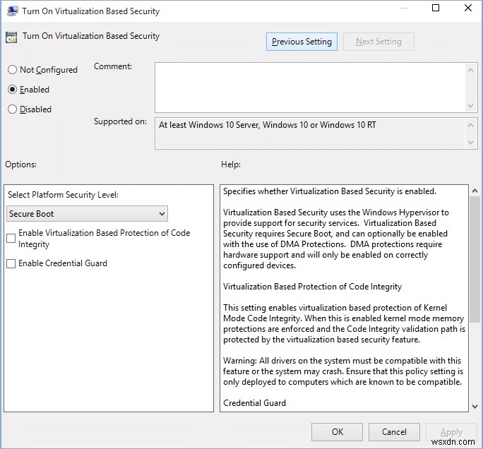Image resolution: width=483 pixels, height=449 pixels.
Task: Maximize the dialog window
Action: click(436, 8)
